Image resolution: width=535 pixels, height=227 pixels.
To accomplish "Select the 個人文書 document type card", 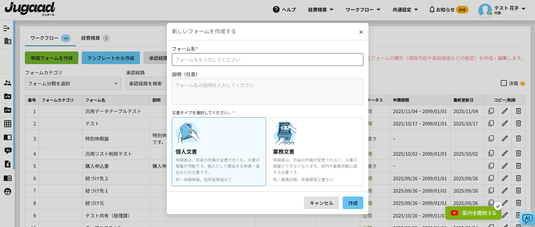I will tap(219, 152).
